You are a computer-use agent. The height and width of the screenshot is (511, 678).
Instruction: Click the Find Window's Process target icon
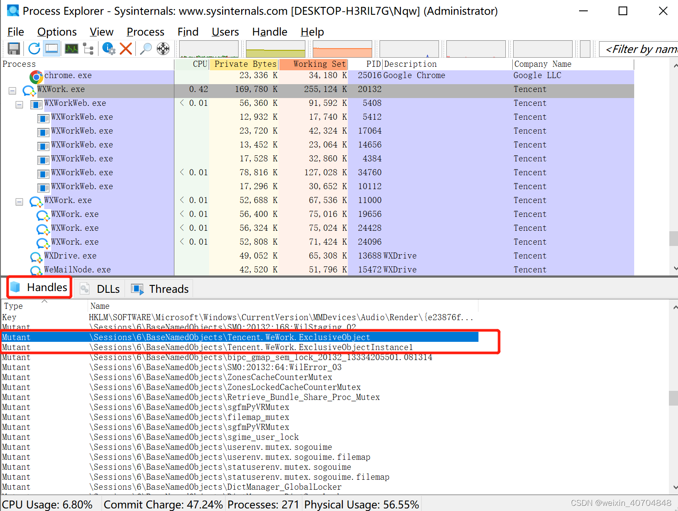pos(163,49)
